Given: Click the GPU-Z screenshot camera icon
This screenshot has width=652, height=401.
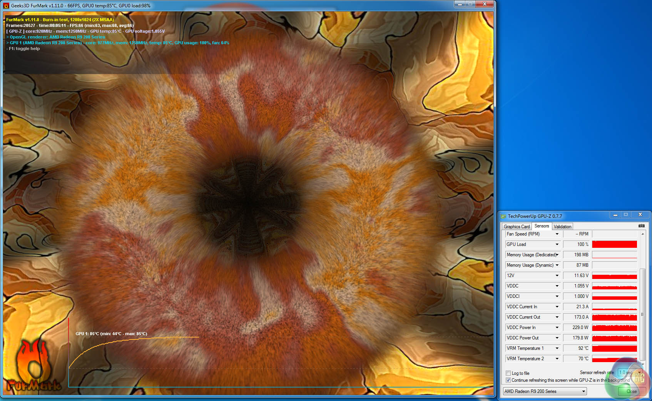Looking at the screenshot, I should coord(641,226).
